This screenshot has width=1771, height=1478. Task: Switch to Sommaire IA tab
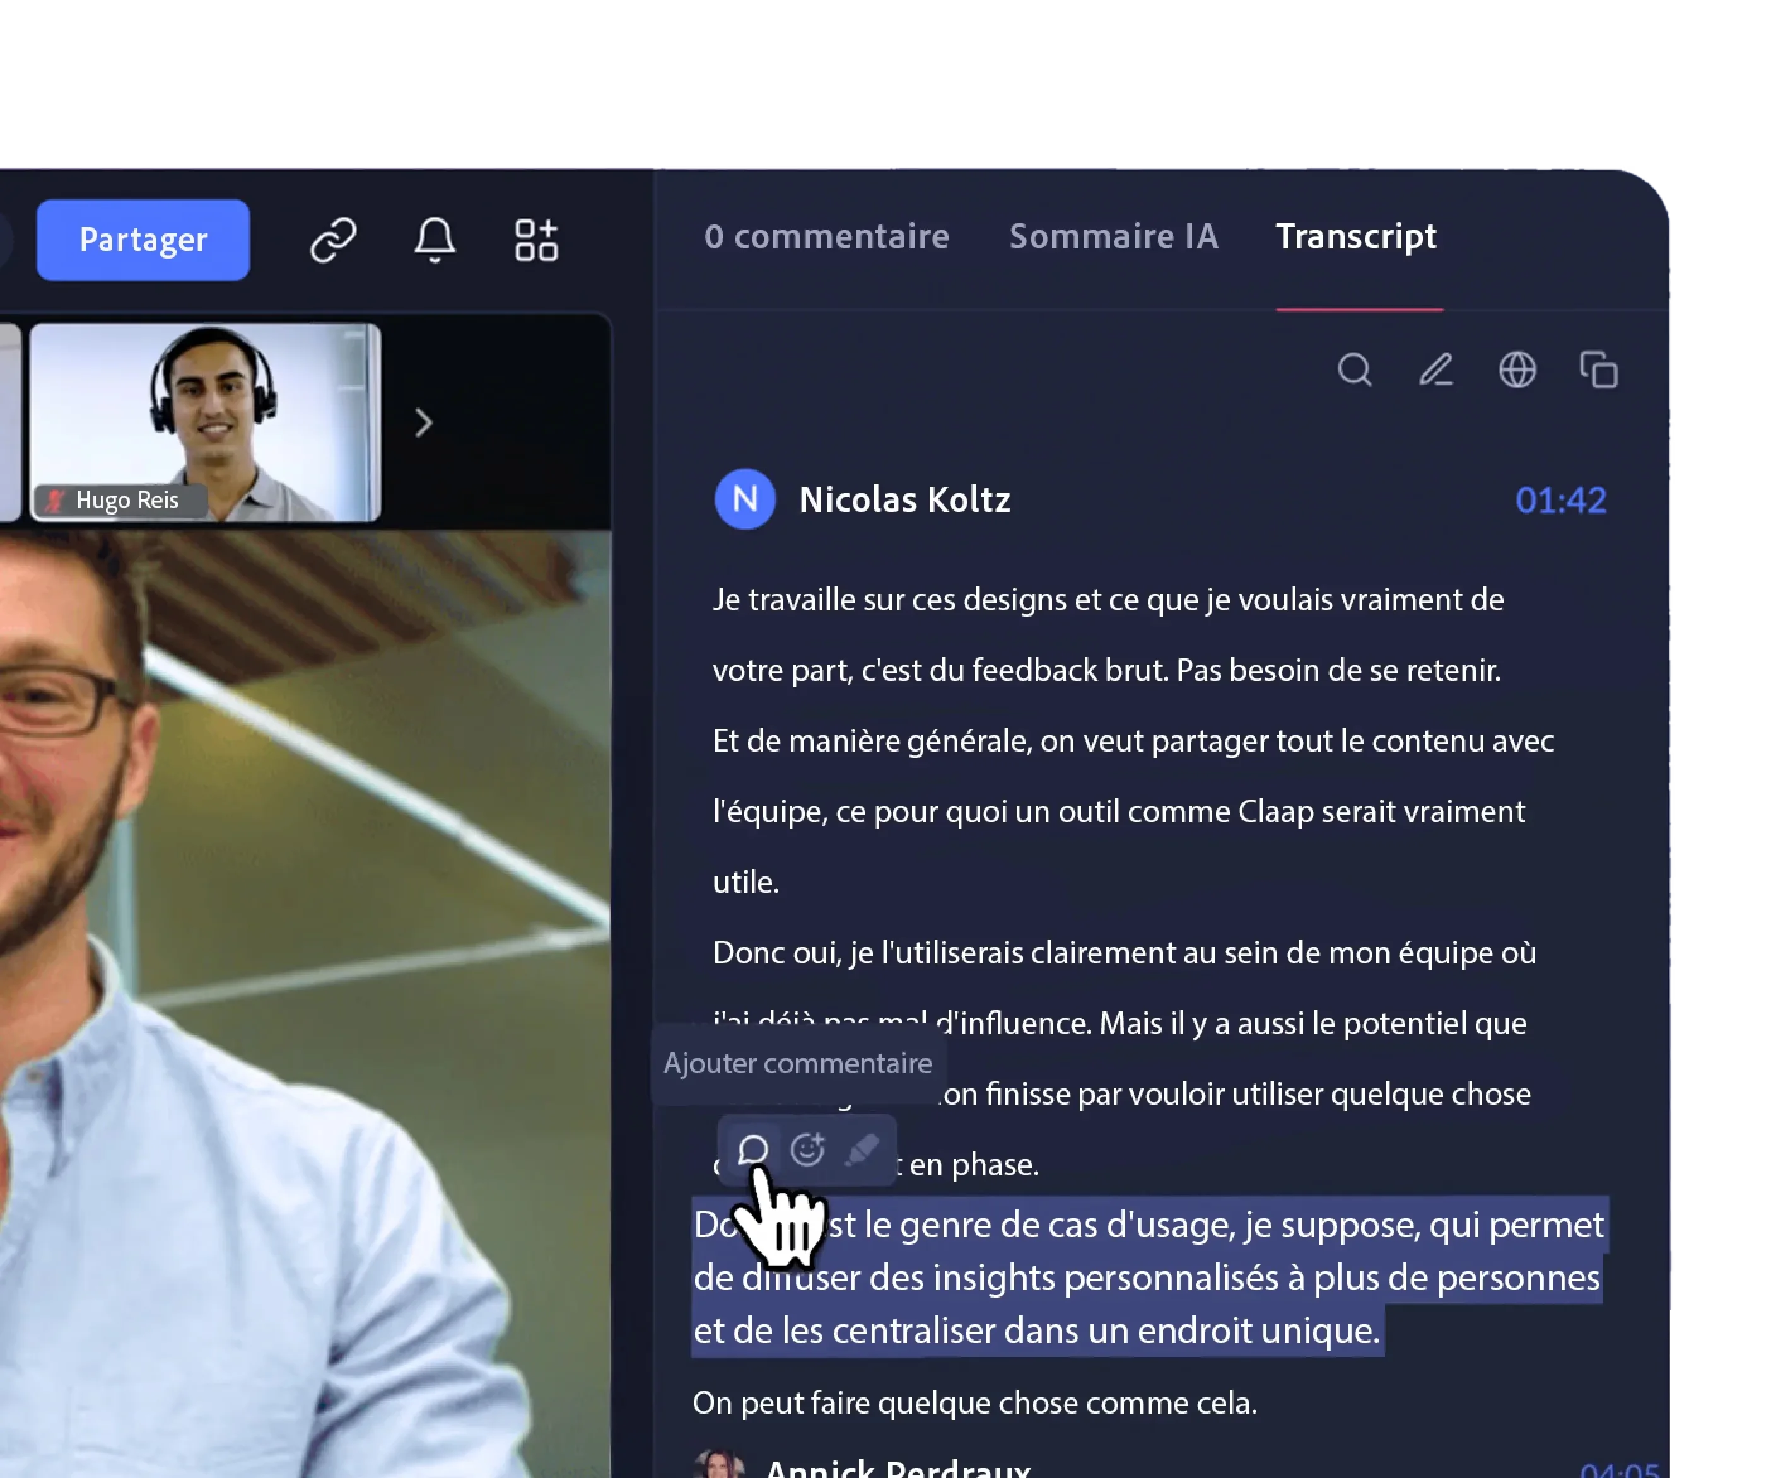(x=1113, y=237)
